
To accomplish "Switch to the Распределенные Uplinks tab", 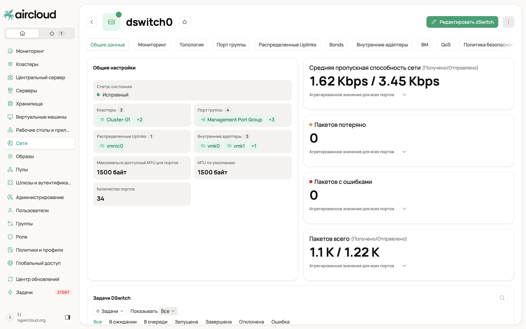I will [287, 45].
